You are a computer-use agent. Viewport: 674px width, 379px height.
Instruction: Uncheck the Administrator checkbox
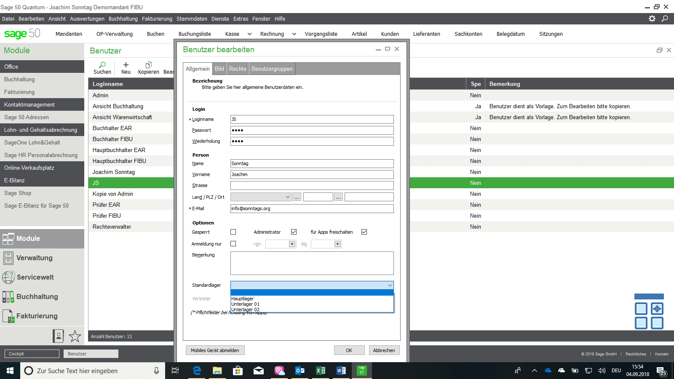click(x=294, y=232)
